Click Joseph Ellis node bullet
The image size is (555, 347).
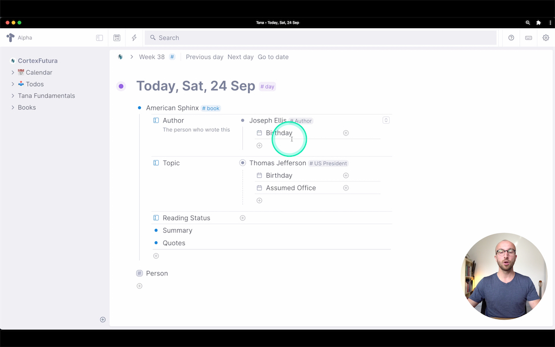(x=242, y=120)
